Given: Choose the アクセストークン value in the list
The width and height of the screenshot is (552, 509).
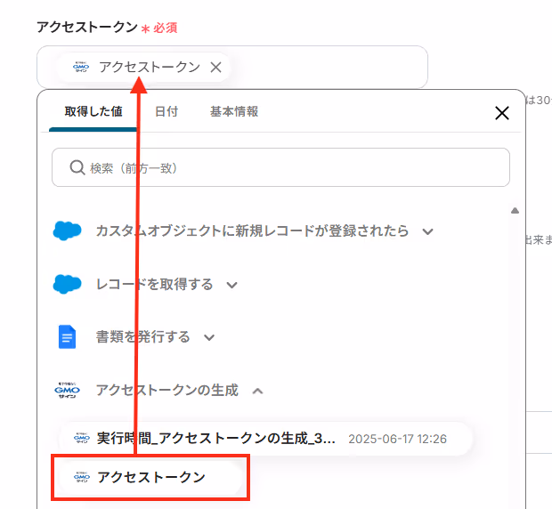Looking at the screenshot, I should 150,477.
